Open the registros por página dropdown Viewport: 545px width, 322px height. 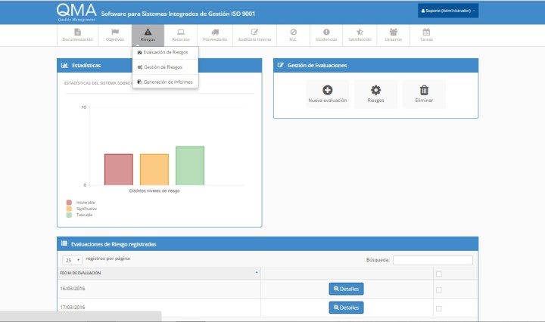pos(73,259)
